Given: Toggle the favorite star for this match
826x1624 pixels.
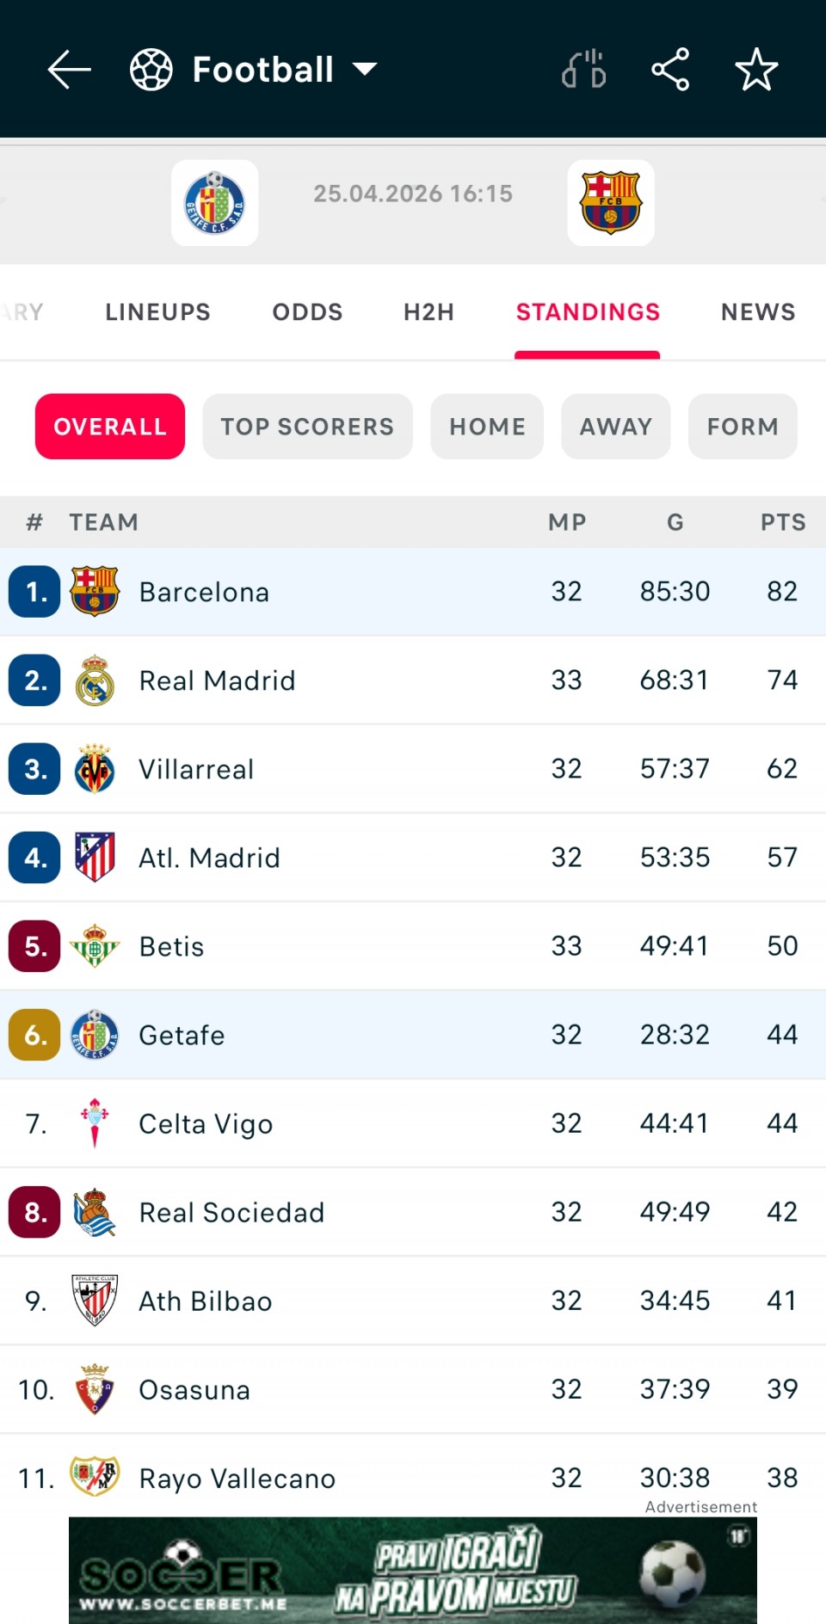Looking at the screenshot, I should coord(756,70).
